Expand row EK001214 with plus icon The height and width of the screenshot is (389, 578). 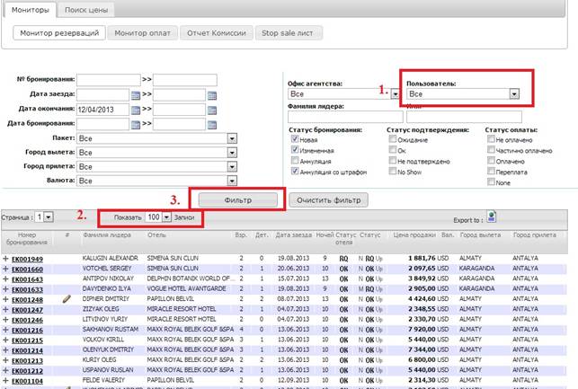[5, 350]
